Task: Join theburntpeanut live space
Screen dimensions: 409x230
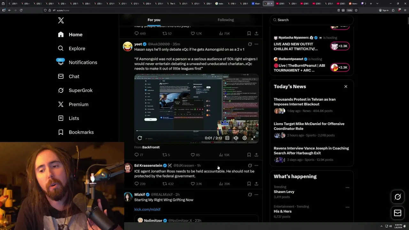Action: (x=339, y=67)
